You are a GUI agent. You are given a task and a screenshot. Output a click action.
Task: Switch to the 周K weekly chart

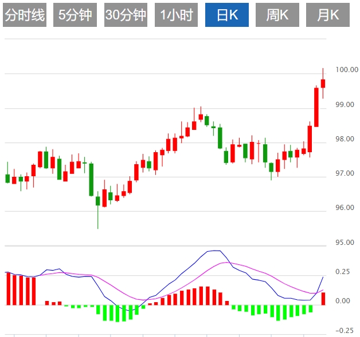[277, 15]
